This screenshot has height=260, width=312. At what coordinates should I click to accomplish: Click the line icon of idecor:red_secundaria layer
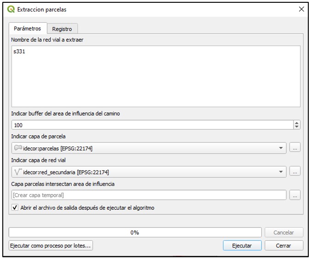[x=18, y=172]
